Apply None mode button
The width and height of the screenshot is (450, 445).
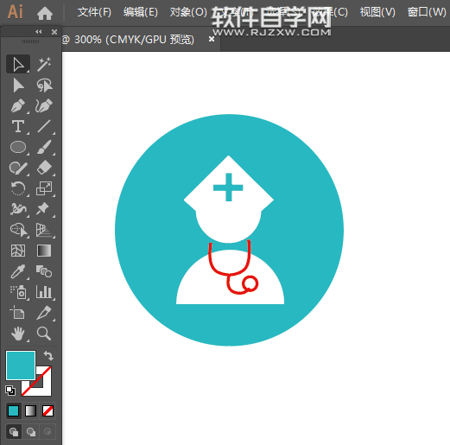point(48,410)
